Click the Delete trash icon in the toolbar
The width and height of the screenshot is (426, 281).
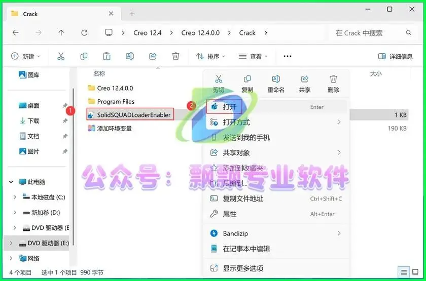tap(175, 56)
